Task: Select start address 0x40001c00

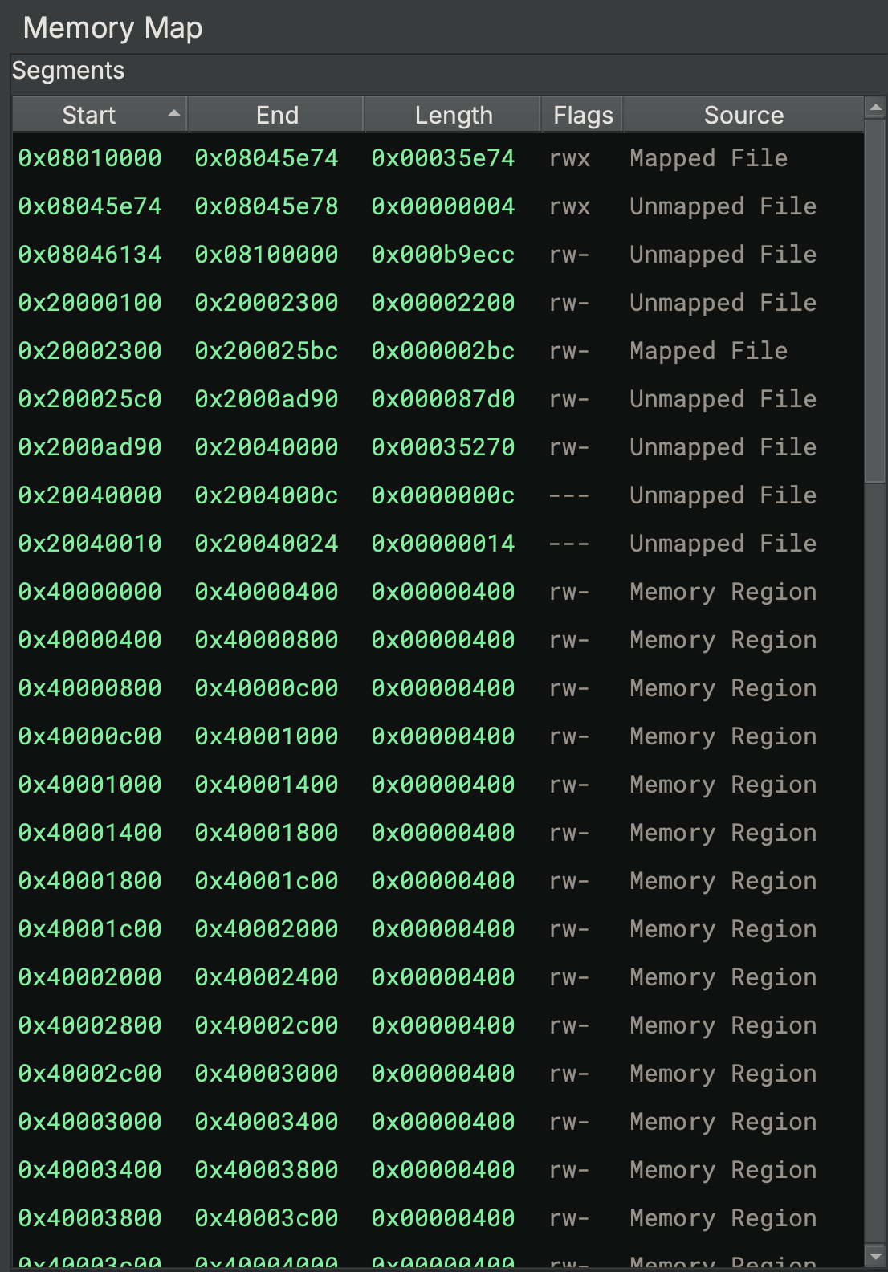Action: 90,929
